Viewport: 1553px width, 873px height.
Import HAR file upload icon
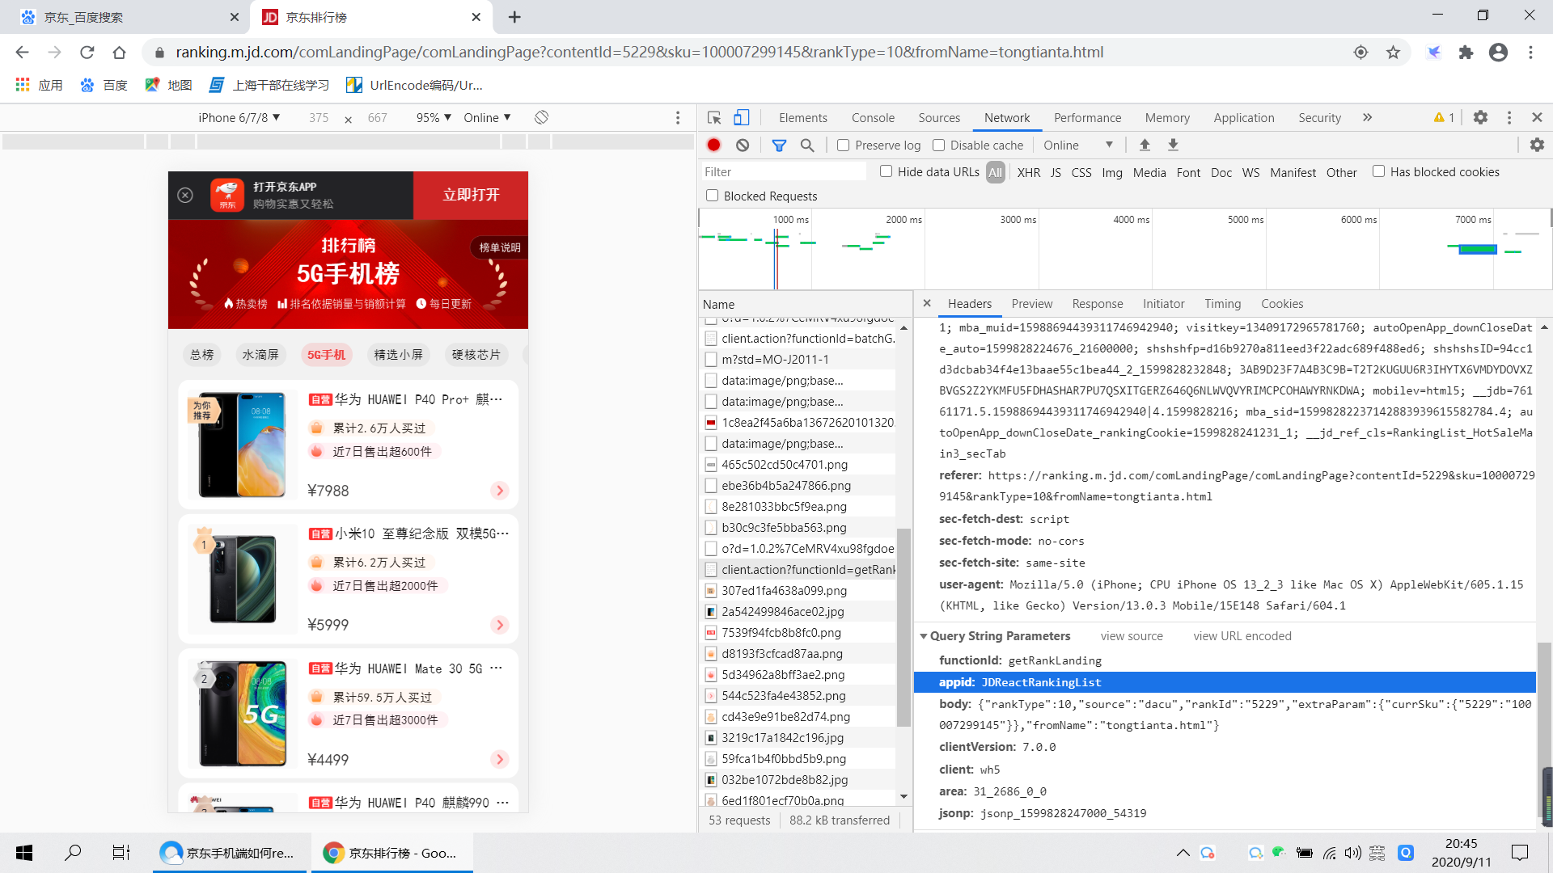[x=1145, y=145]
